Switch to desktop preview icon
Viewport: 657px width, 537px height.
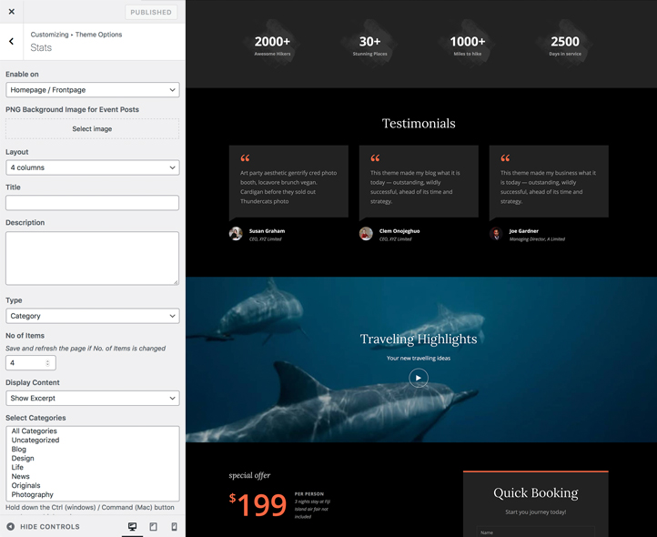click(x=132, y=526)
